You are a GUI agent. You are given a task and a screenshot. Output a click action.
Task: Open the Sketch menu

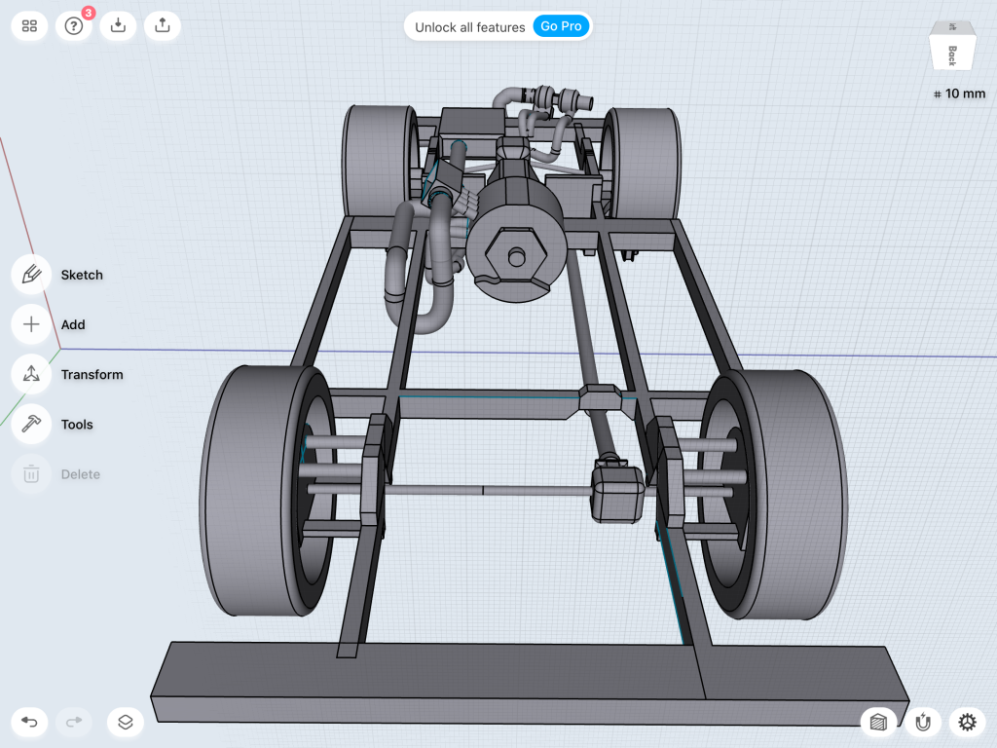tap(31, 275)
